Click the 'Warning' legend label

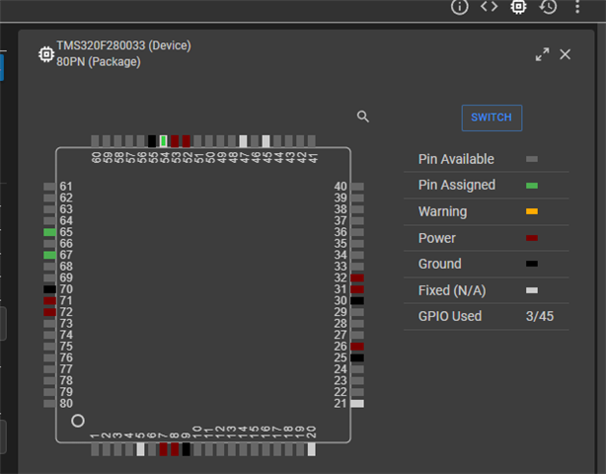[x=442, y=211]
